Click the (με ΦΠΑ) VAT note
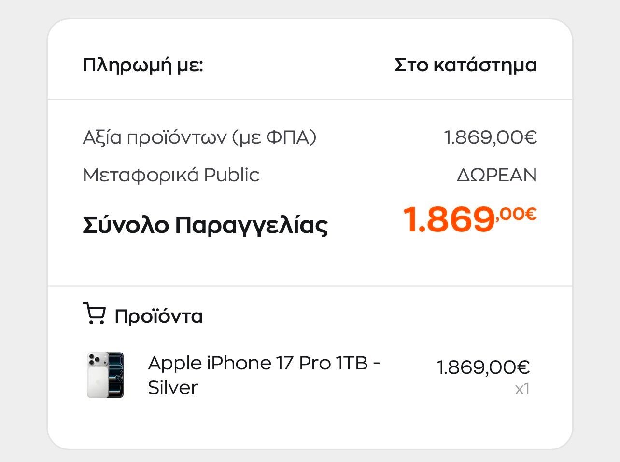The height and width of the screenshot is (462, 620). (274, 138)
